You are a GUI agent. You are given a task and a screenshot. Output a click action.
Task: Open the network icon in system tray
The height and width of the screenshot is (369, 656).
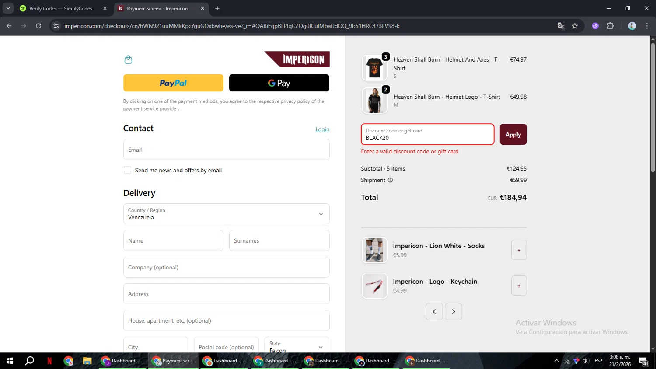[x=567, y=361]
